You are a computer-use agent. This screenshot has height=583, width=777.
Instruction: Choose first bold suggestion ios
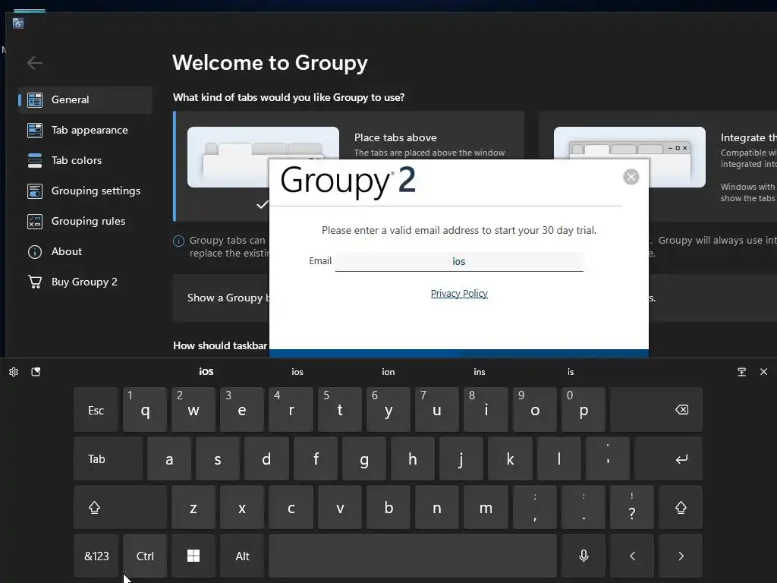point(206,372)
